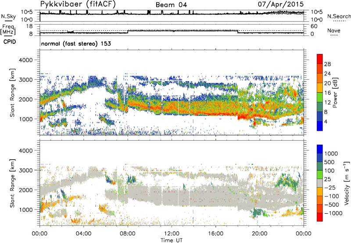The height and width of the screenshot is (243, 351).
Task: Click the '1000' label on the velocity panel
Action: (x=25, y=210)
